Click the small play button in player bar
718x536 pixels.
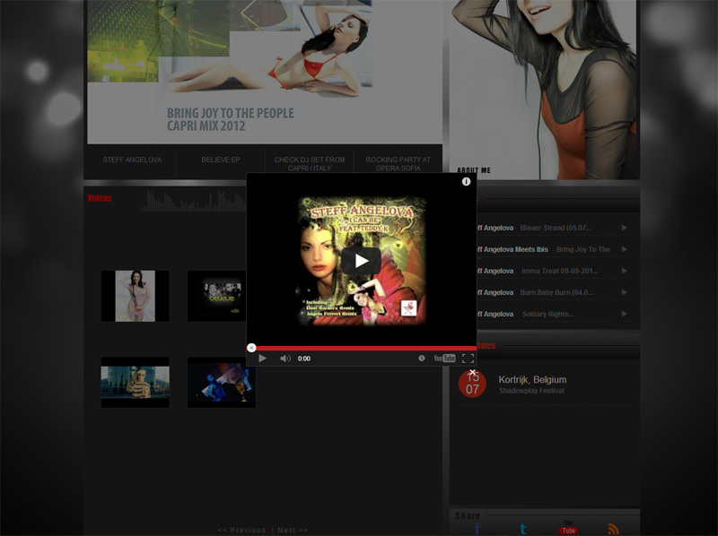click(x=262, y=359)
